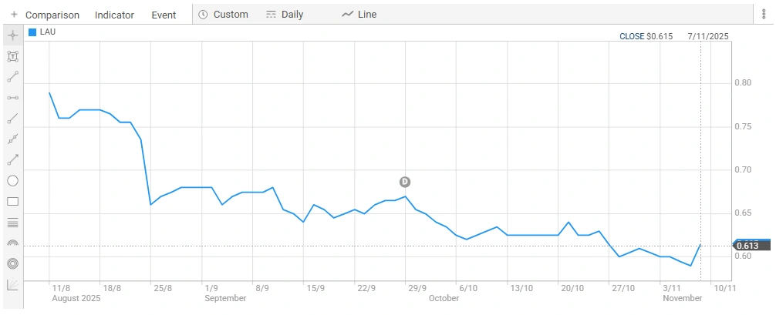Image resolution: width=776 pixels, height=315 pixels.
Task: Open the Indicator menu
Action: click(114, 15)
